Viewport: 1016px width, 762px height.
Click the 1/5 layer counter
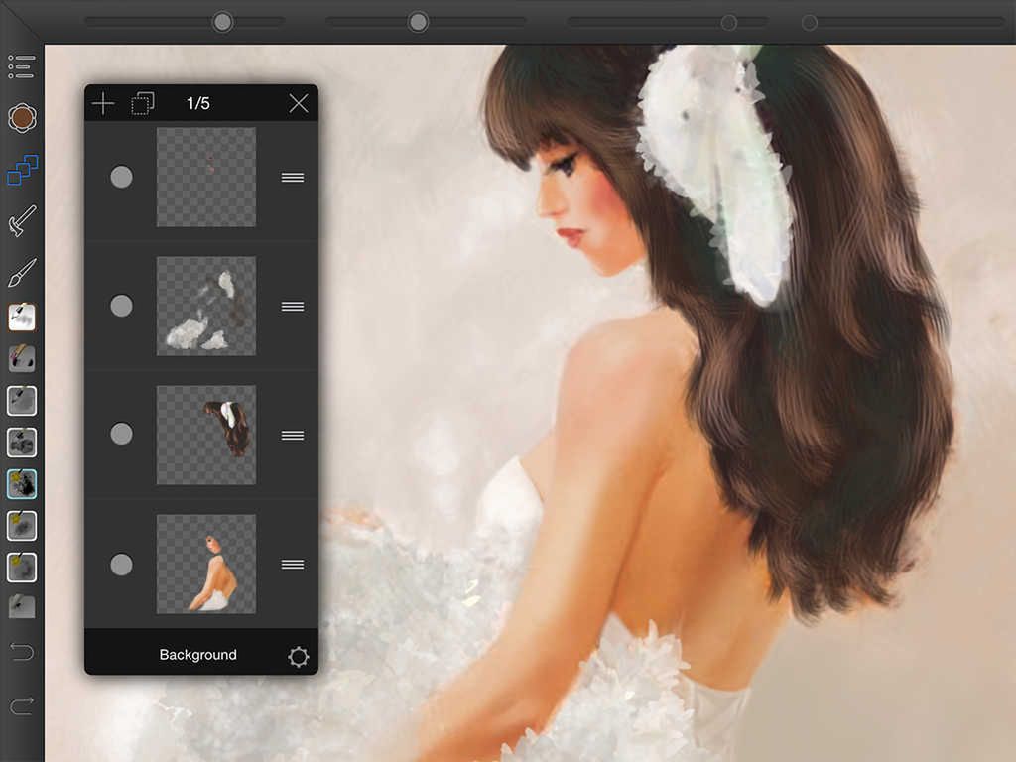pos(198,103)
